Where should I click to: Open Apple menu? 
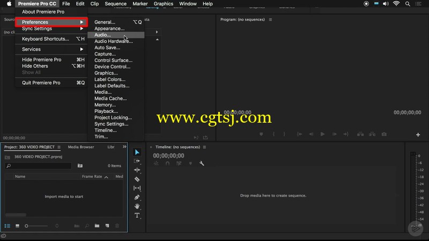pos(9,4)
